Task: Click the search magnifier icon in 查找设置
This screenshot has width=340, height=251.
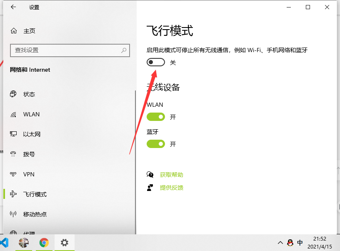Action: click(124, 50)
